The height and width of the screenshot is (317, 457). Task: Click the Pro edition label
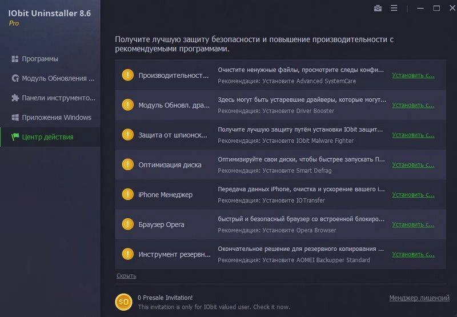[14, 23]
